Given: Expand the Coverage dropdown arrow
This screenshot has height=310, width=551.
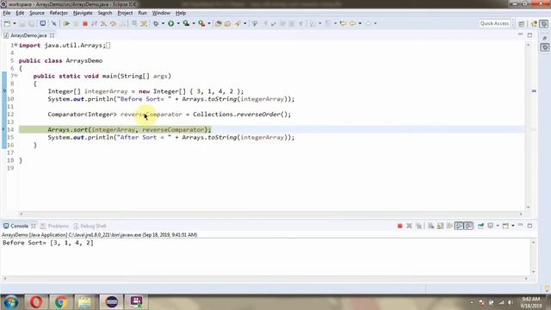Looking at the screenshot, I should pos(194,23).
